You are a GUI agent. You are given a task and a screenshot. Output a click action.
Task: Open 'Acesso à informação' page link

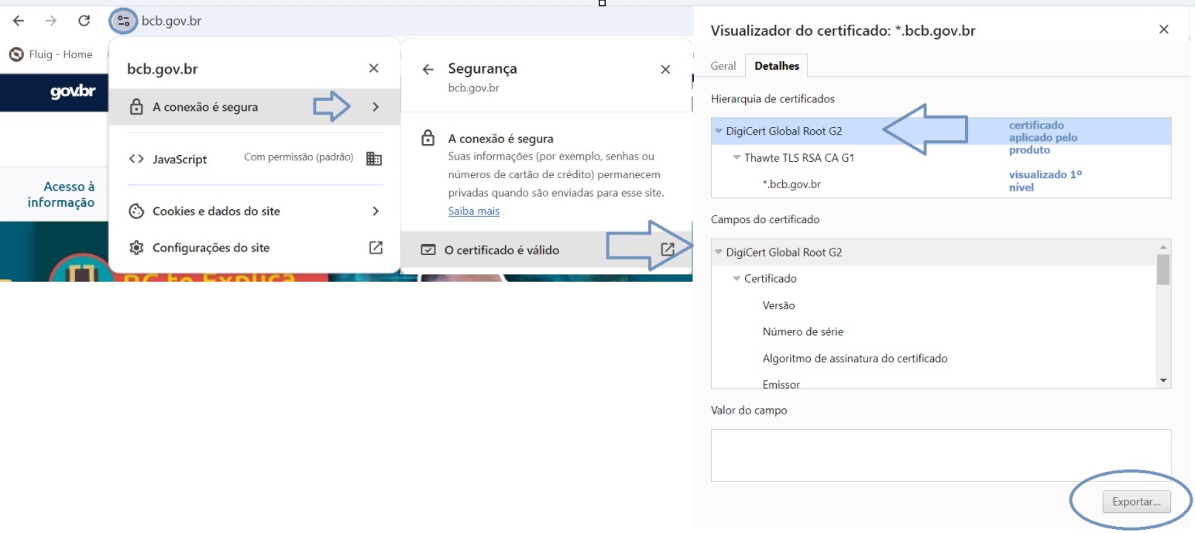61,194
